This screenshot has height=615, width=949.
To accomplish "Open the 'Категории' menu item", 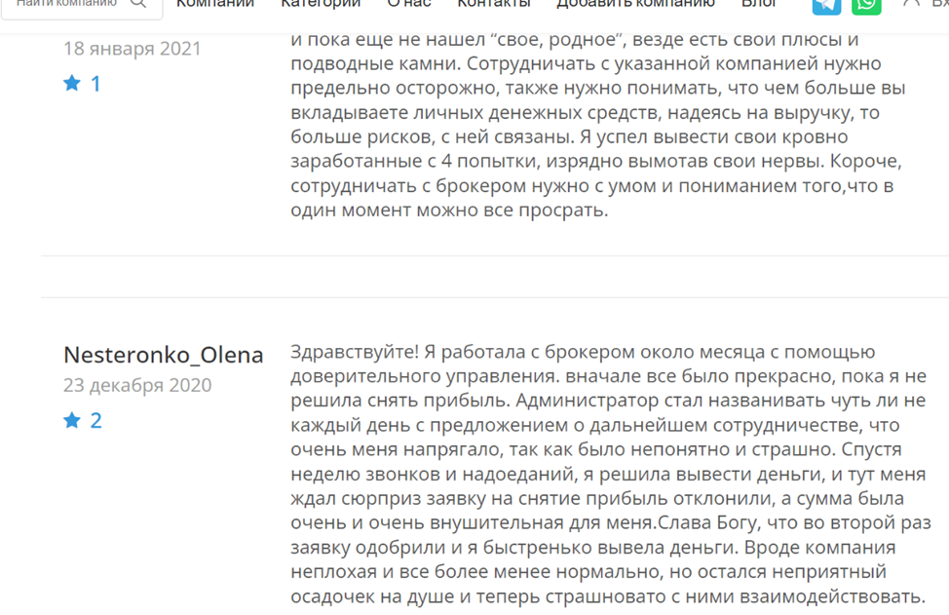I will pyautogui.click(x=321, y=4).
